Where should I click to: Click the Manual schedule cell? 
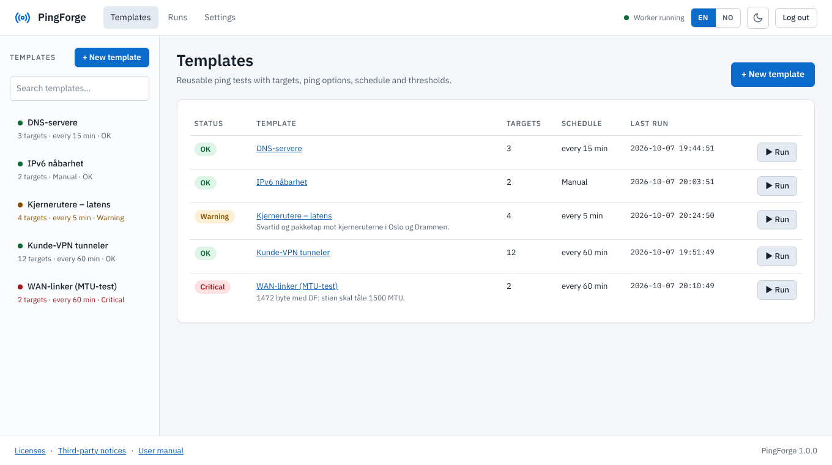coord(574,182)
